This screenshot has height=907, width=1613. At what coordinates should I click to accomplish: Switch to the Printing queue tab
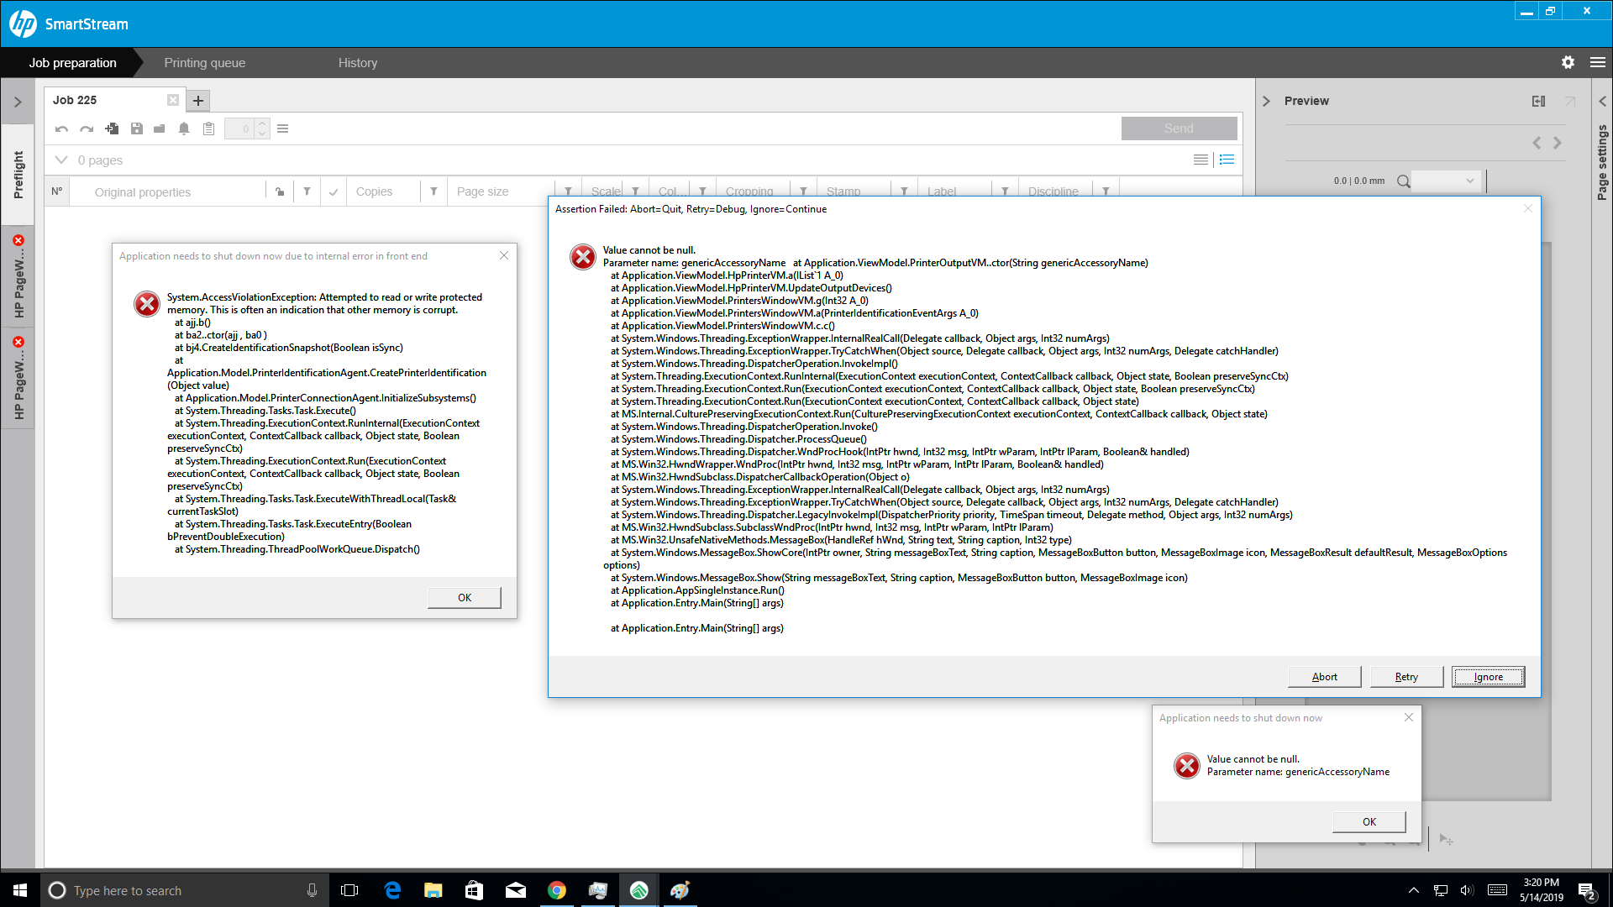[204, 62]
